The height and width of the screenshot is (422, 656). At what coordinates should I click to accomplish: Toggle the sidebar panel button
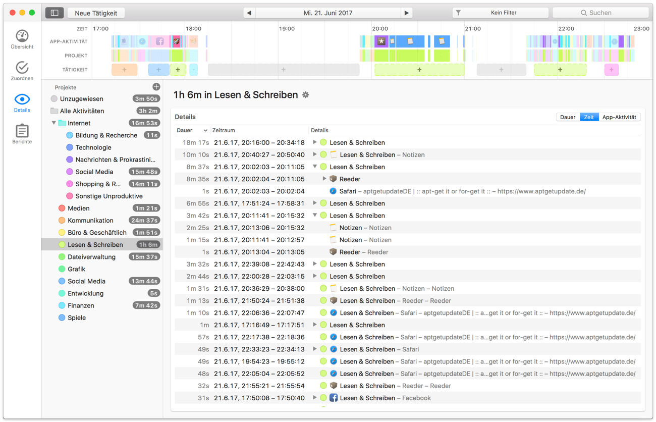point(54,13)
